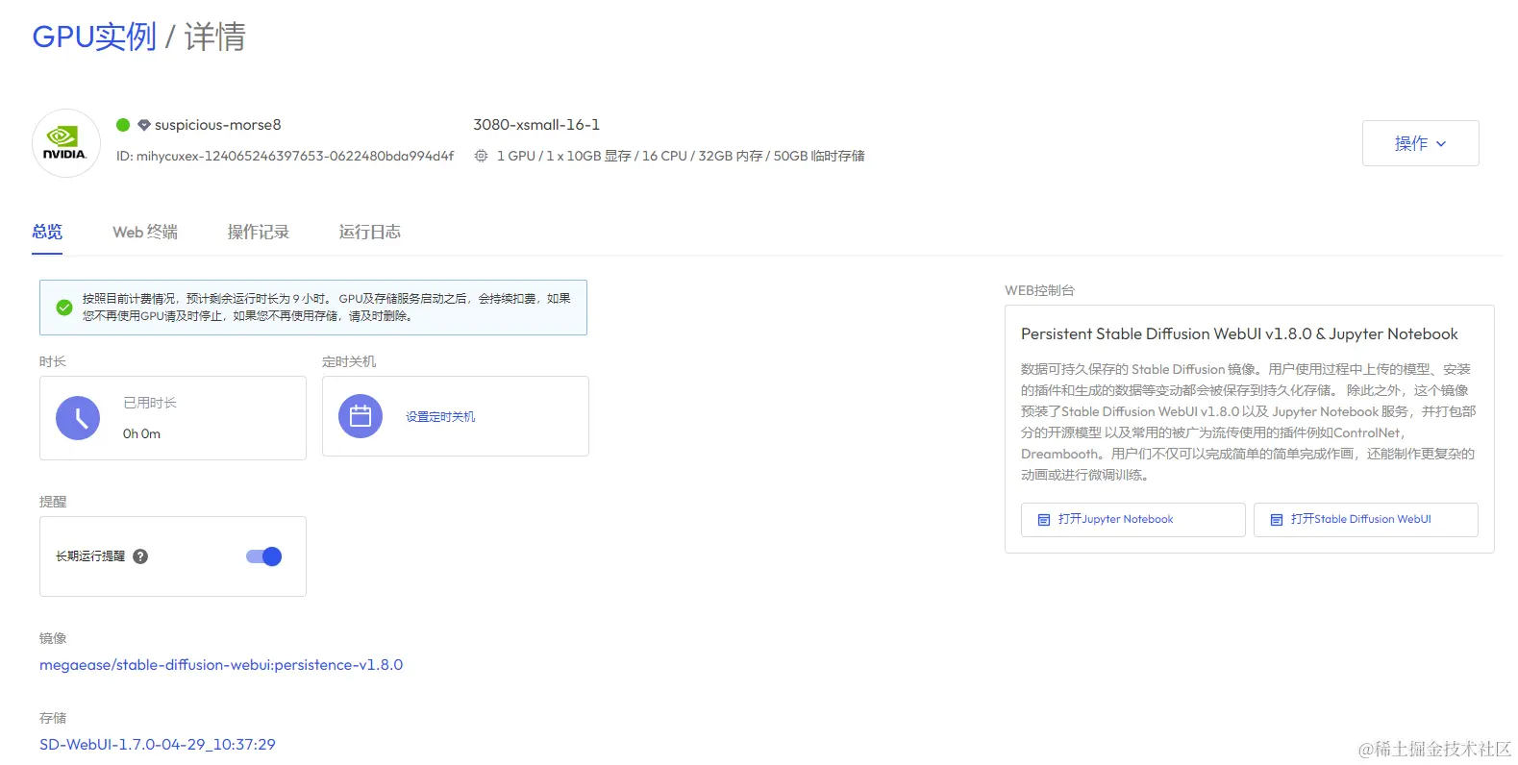Open the SD-WebUI-1.7.0 storage link
Image resolution: width=1518 pixels, height=765 pixels.
tap(158, 745)
